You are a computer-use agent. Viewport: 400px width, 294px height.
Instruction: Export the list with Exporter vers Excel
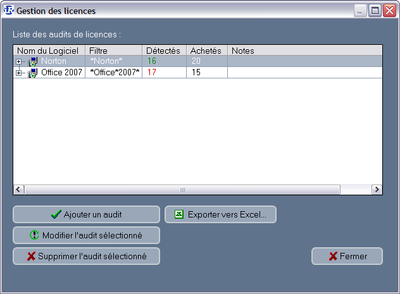[220, 214]
